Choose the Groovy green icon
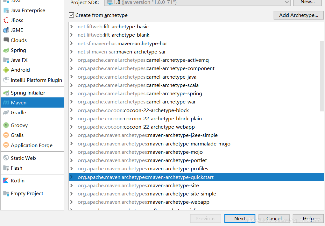Screen dimensions: 325x226 pos(6,125)
